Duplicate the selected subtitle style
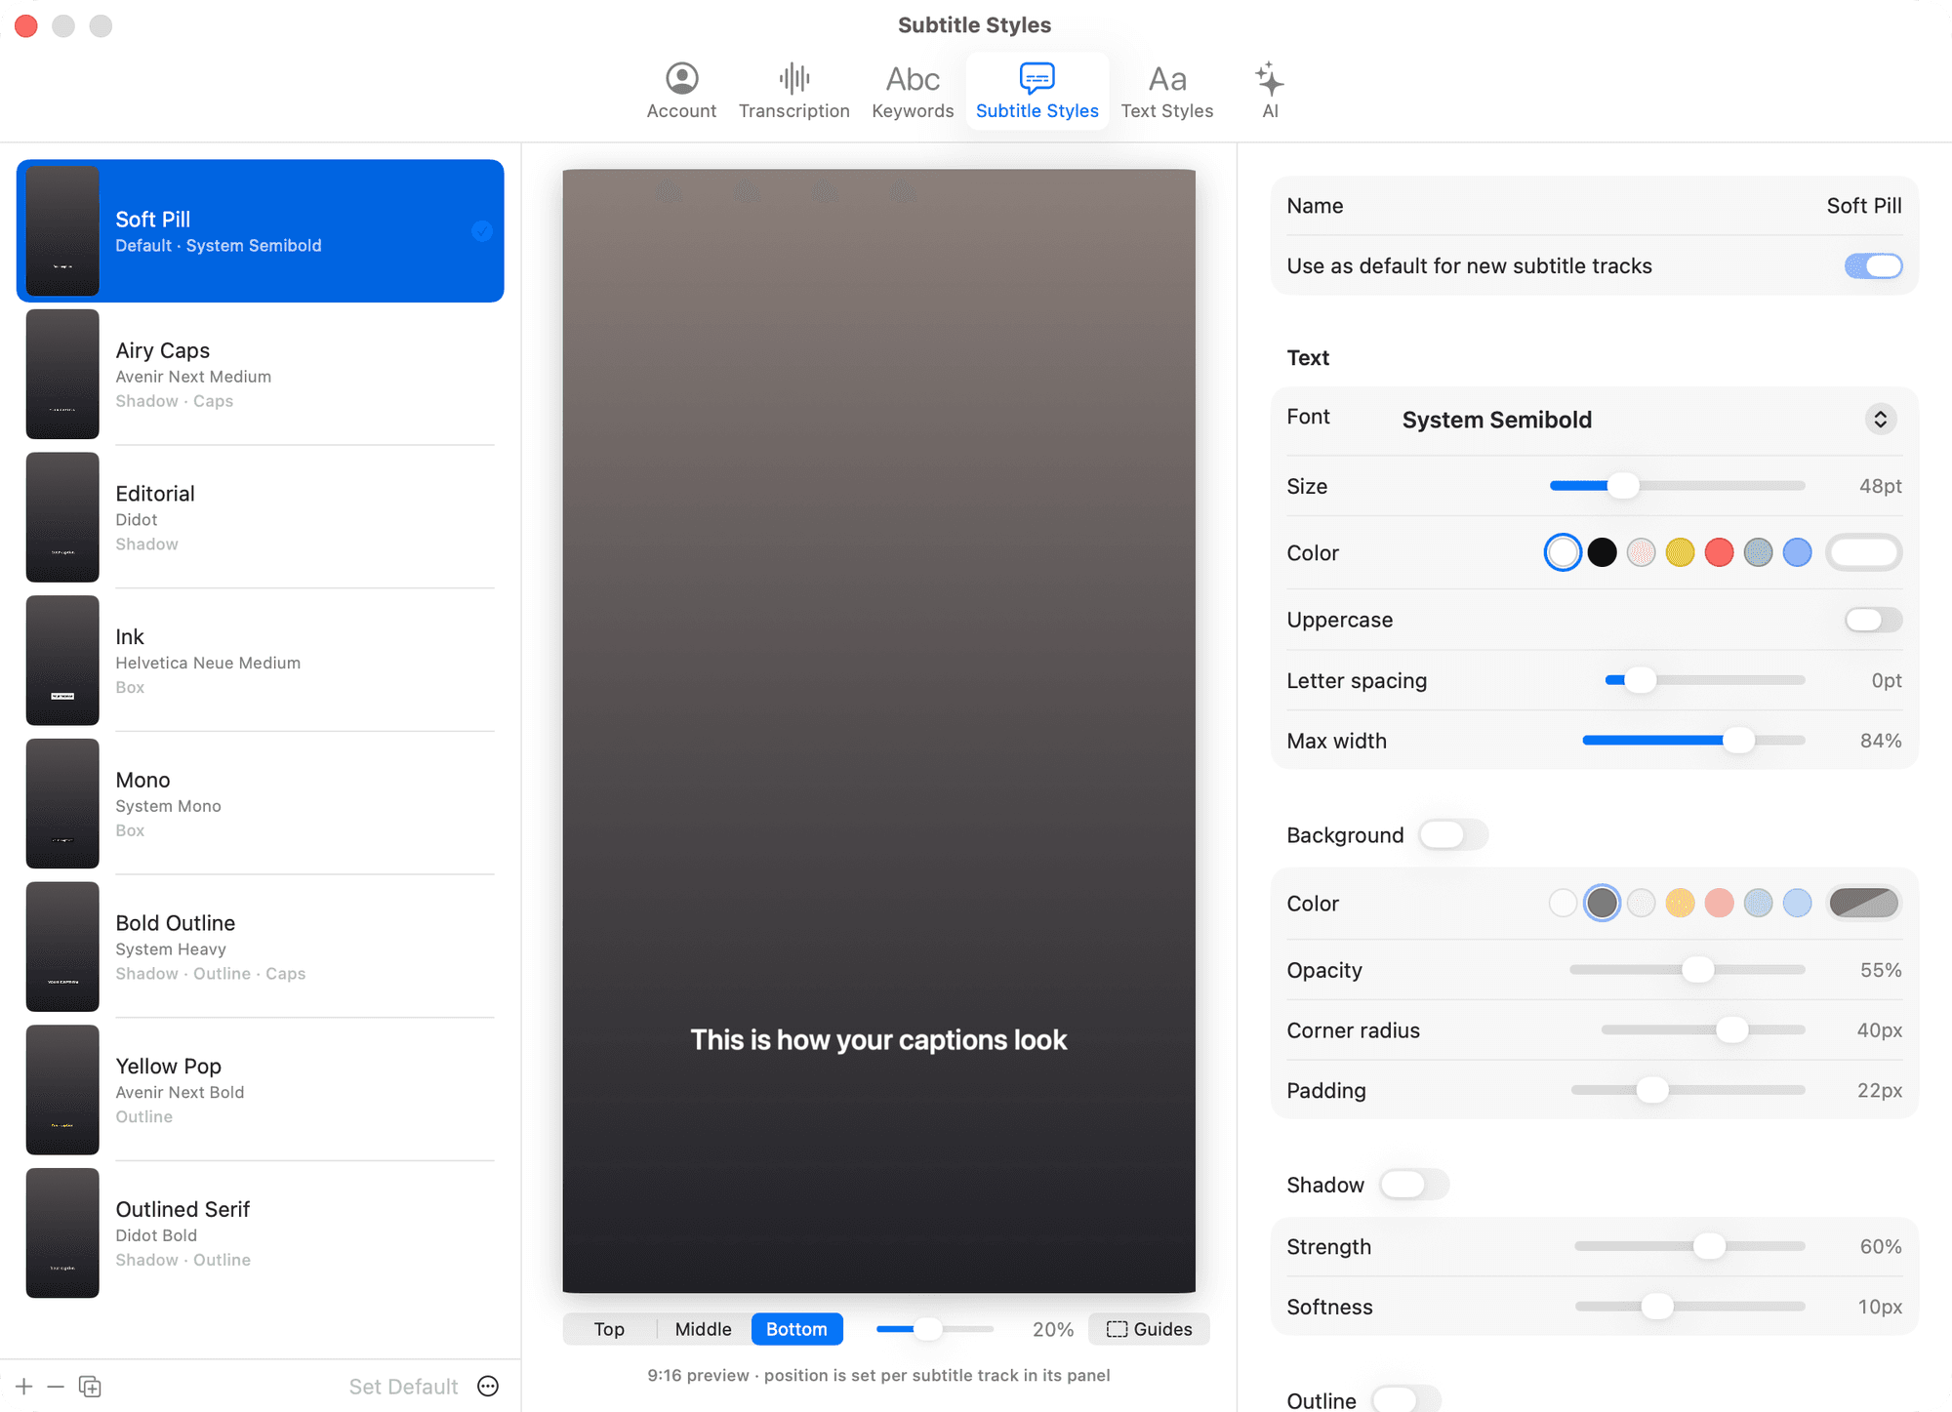1952x1412 pixels. click(90, 1387)
